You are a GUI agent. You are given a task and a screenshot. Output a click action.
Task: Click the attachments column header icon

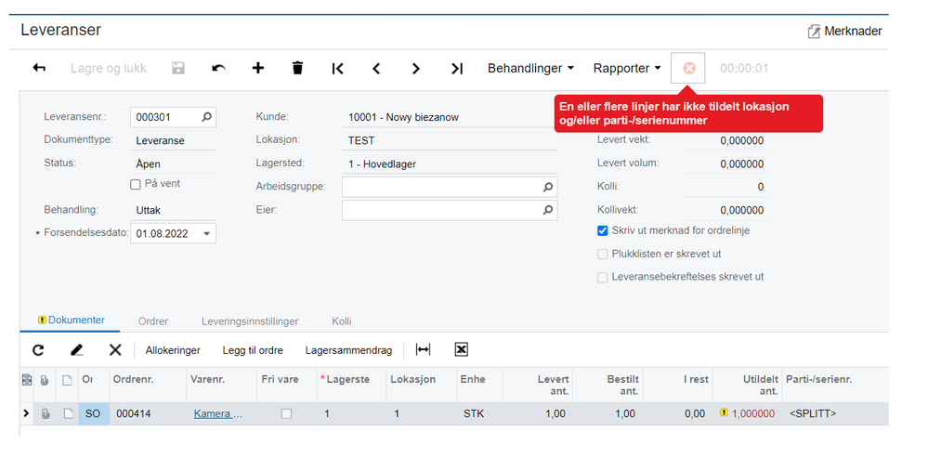(x=45, y=380)
